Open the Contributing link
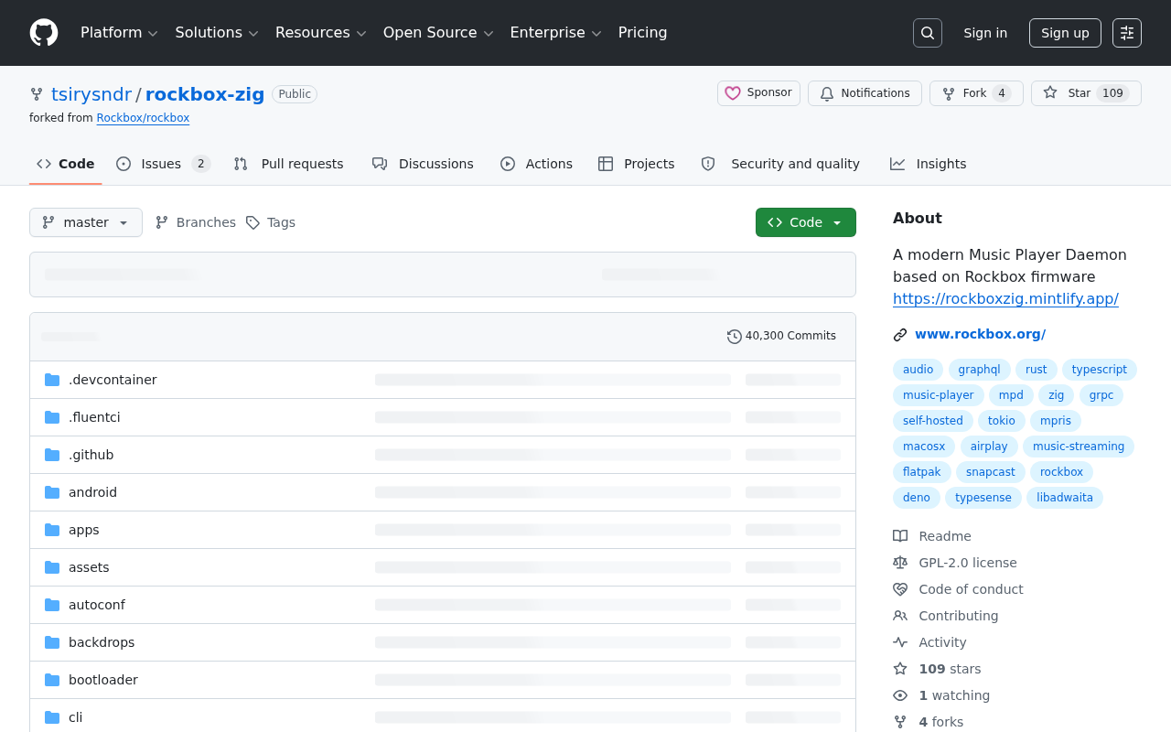Viewport: 1171px width, 732px height. (x=959, y=616)
